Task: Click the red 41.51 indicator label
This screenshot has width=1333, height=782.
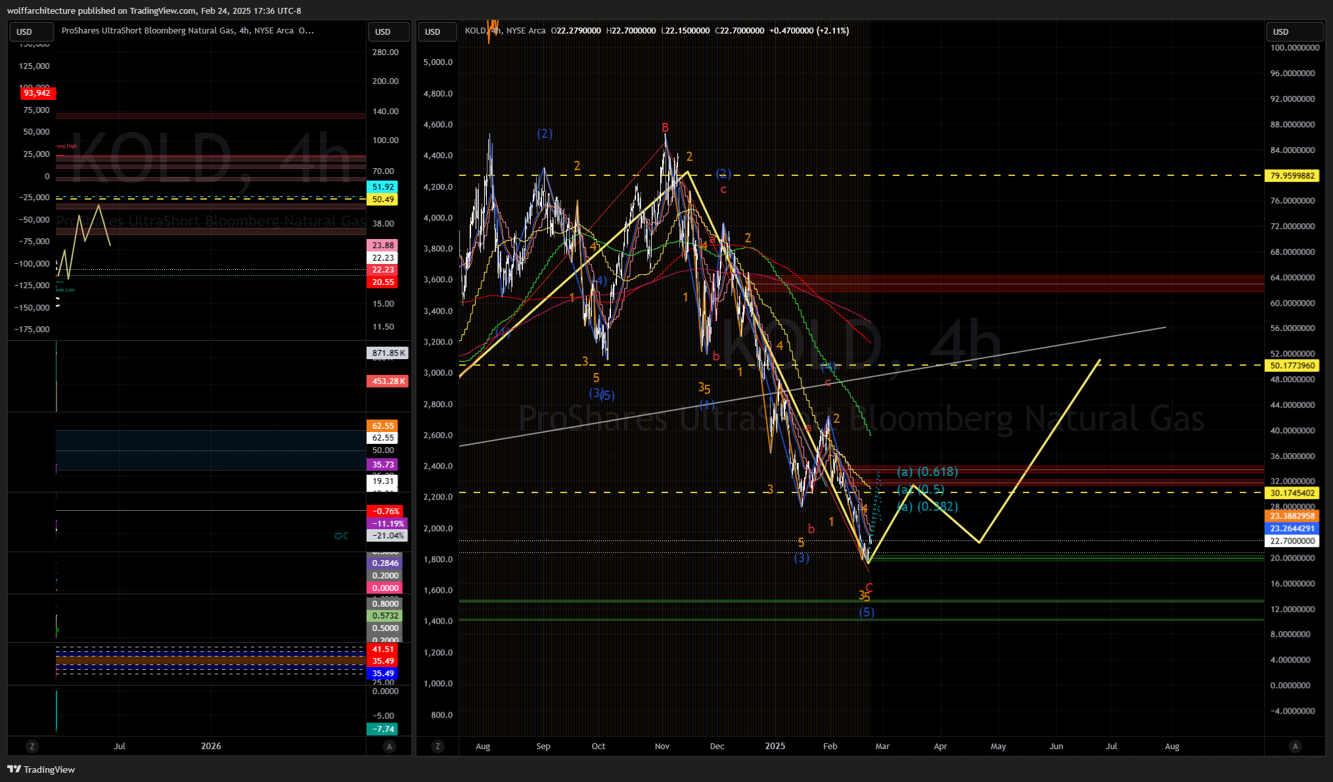Action: coord(383,649)
